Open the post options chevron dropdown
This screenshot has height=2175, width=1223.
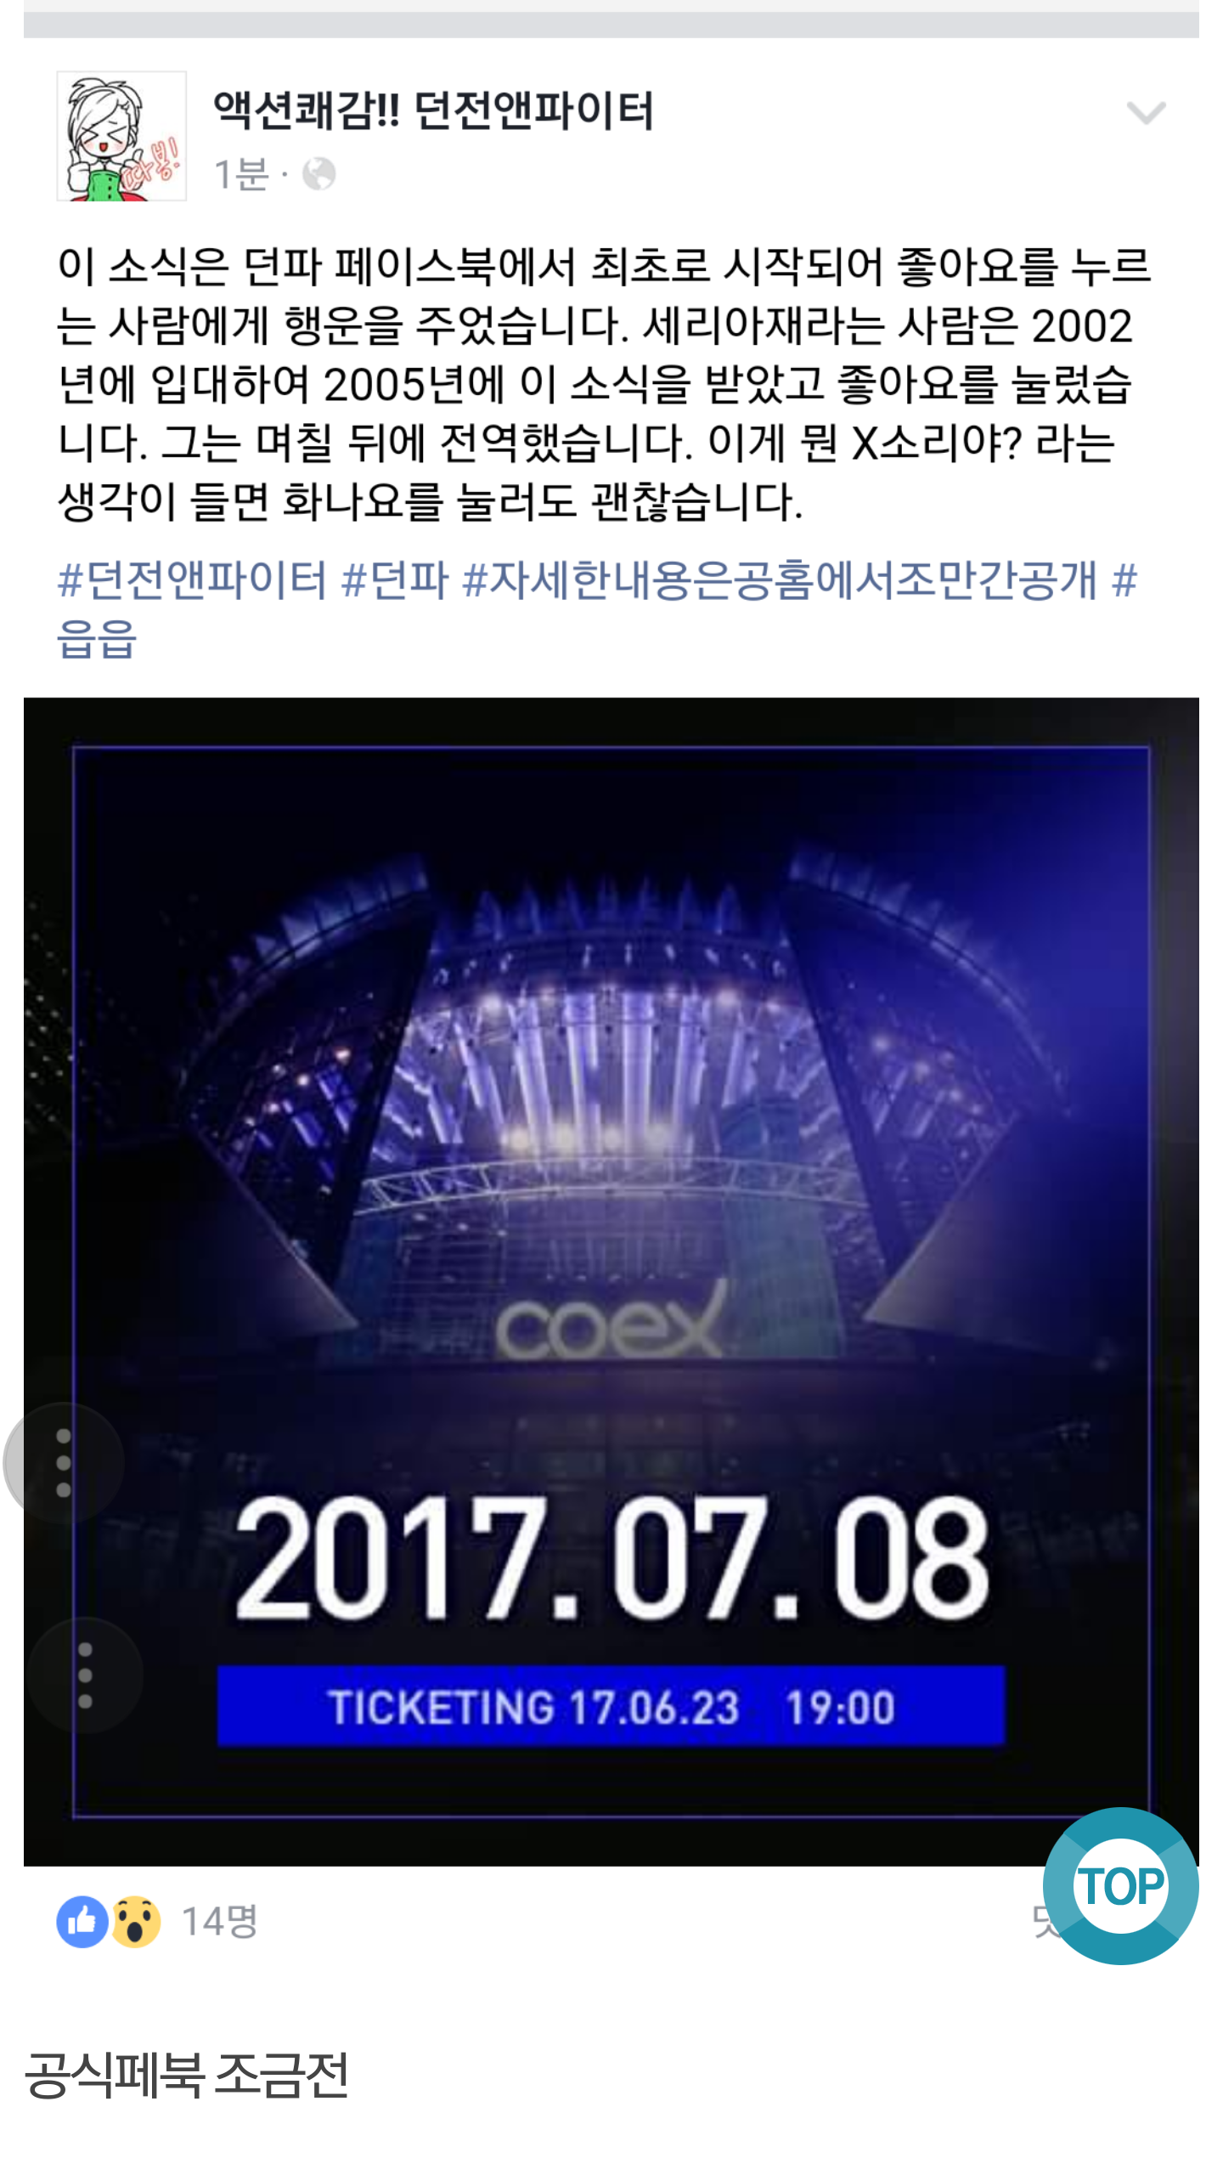tap(1146, 112)
